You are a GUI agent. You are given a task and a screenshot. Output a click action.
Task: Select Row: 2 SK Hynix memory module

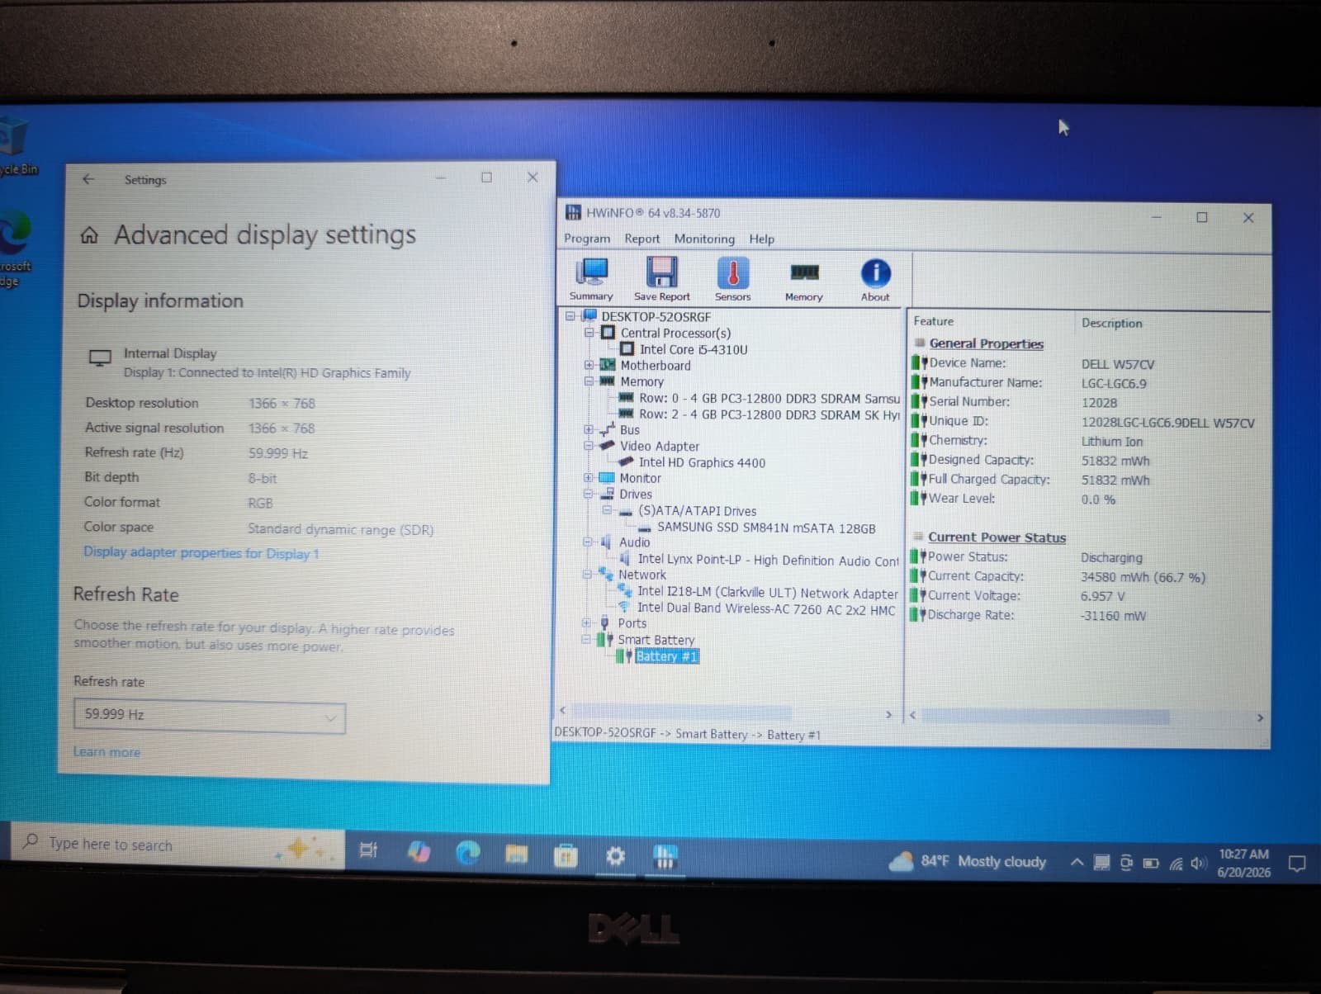(x=769, y=414)
